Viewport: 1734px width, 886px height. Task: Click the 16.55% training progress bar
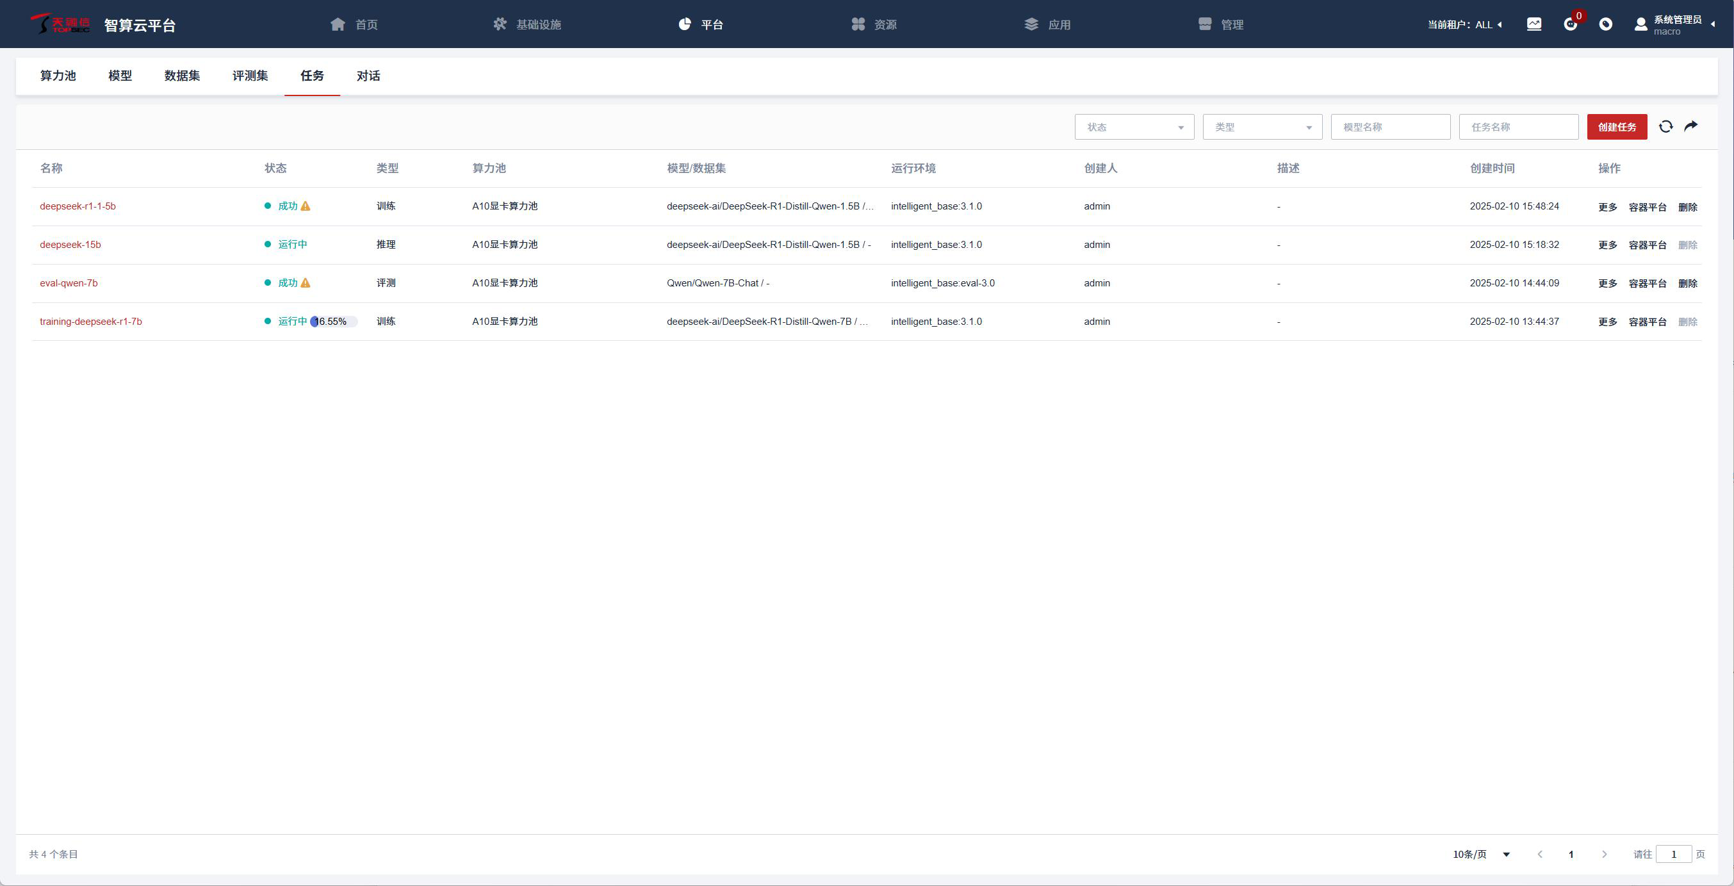click(334, 322)
